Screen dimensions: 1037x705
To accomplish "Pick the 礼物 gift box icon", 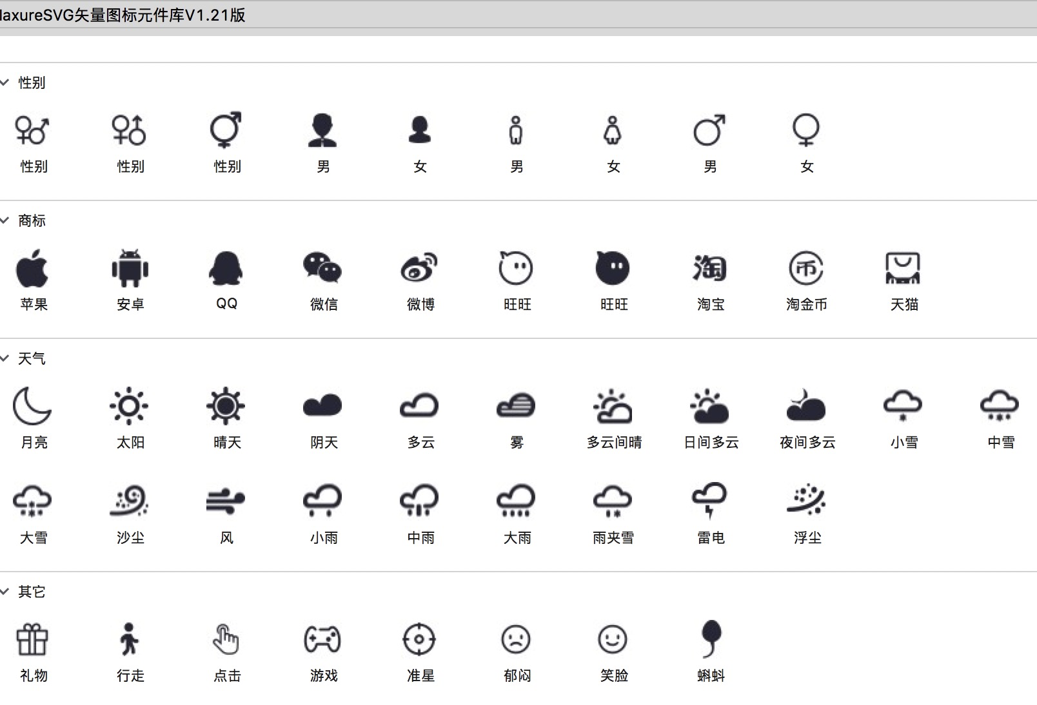I will point(32,639).
